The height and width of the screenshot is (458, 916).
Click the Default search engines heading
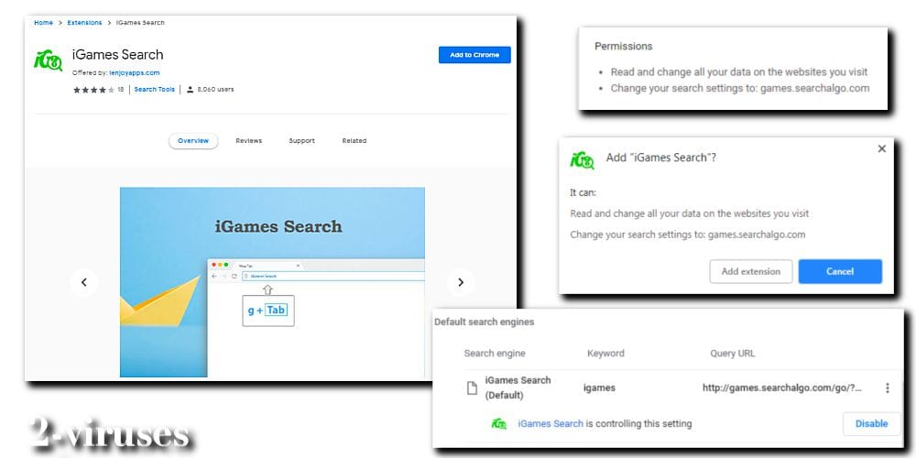(484, 322)
